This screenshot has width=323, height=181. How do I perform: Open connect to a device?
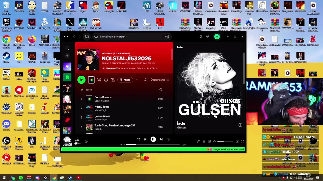[209, 142]
